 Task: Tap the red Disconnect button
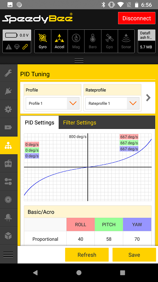137,18
